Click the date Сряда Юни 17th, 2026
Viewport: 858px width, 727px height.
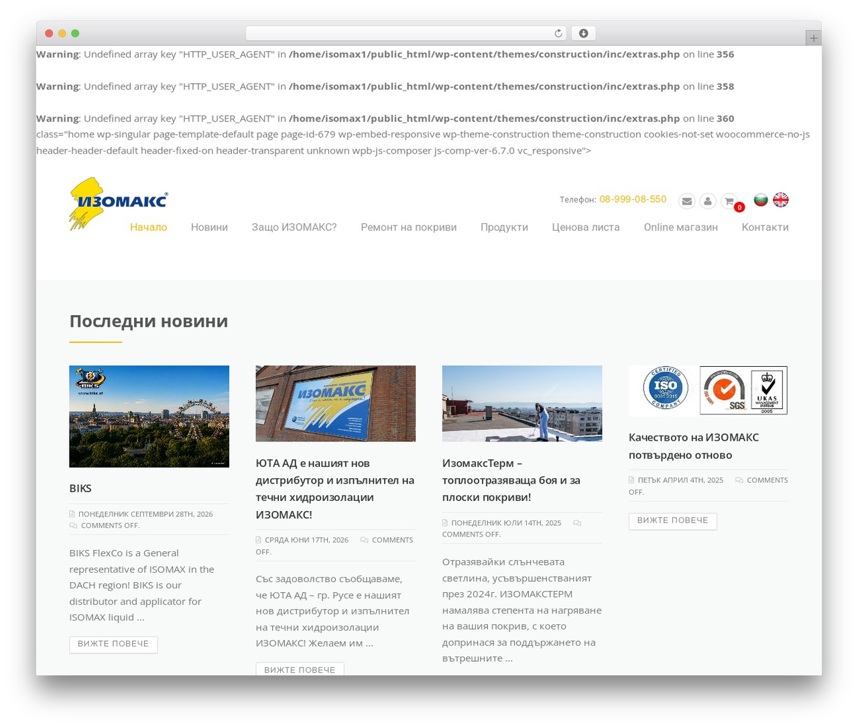[306, 540]
